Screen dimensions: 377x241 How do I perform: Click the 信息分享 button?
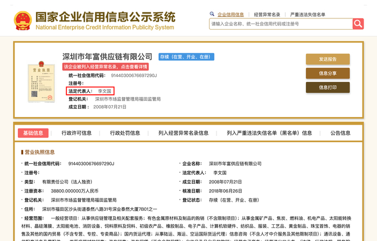point(327,73)
